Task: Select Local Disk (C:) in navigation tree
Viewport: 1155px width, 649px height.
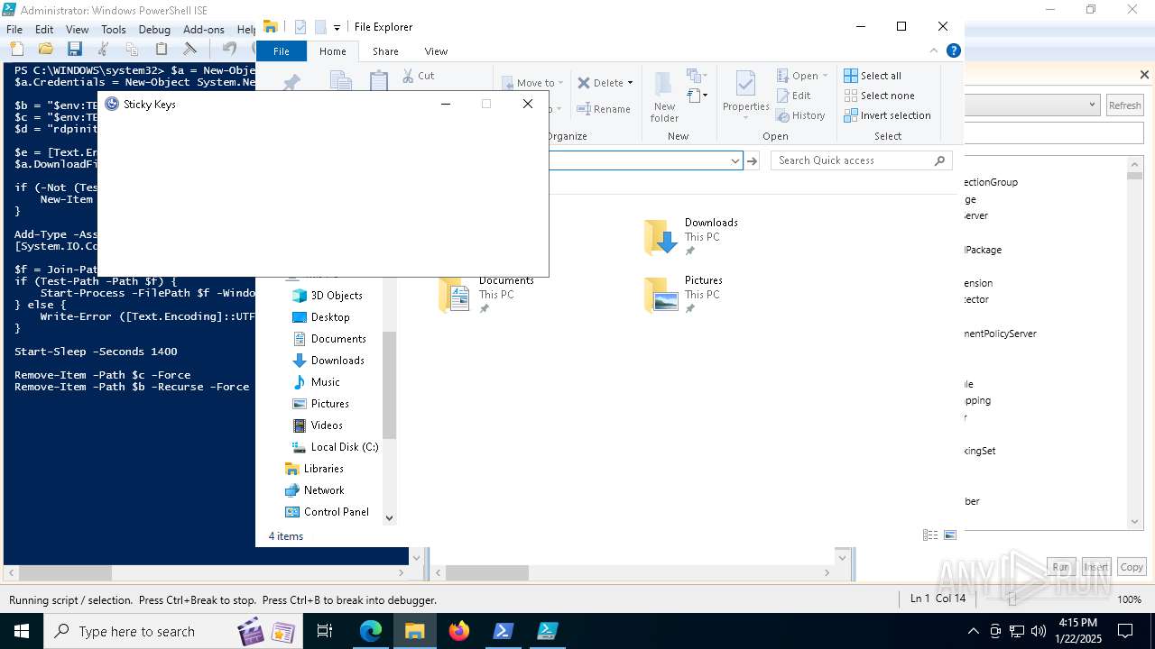Action: point(336,447)
